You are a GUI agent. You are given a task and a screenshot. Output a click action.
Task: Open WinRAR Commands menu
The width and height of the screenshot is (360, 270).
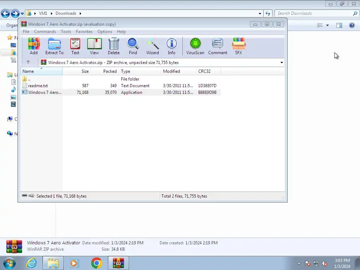pyautogui.click(x=45, y=31)
